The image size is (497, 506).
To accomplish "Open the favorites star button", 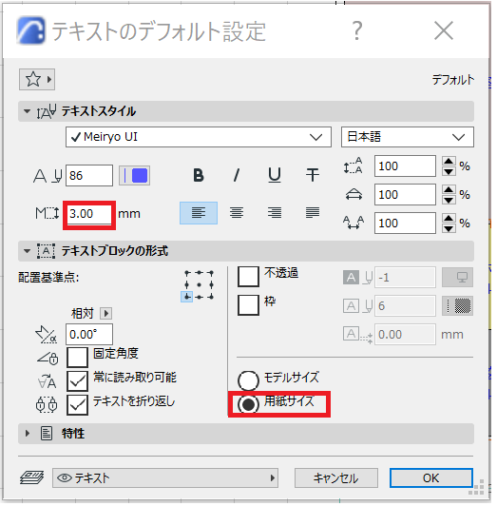I will point(37,79).
